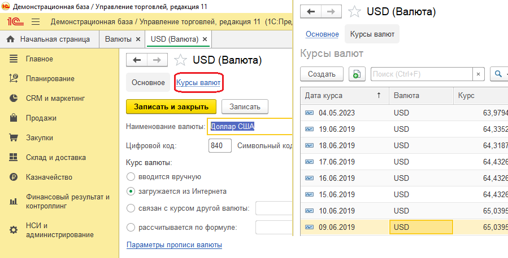Close the USD (Валюта) tab
508x258 pixels.
[x=206, y=39]
